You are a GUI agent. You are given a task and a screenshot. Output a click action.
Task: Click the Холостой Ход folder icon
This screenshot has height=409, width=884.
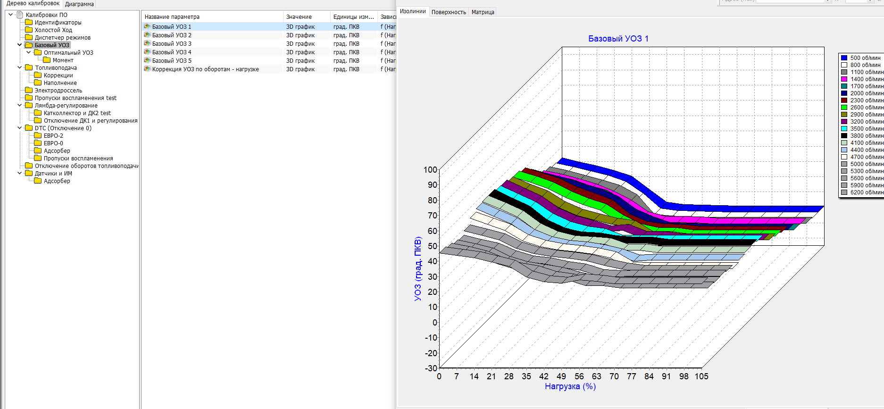(29, 30)
